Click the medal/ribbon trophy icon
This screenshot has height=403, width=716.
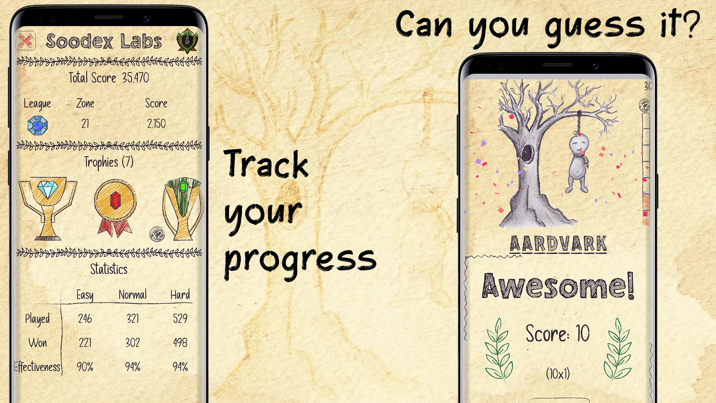(109, 204)
